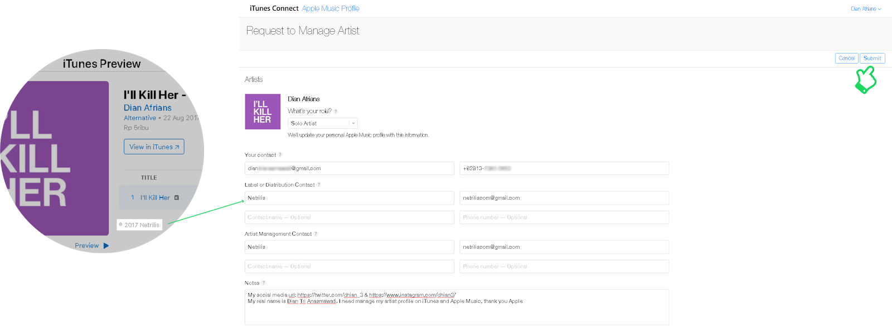892x329 pixels.
Task: Click netrilispom email field under Label or Distribution
Action: [x=564, y=198]
